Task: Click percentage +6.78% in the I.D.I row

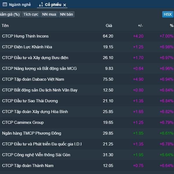Action: click(x=166, y=144)
